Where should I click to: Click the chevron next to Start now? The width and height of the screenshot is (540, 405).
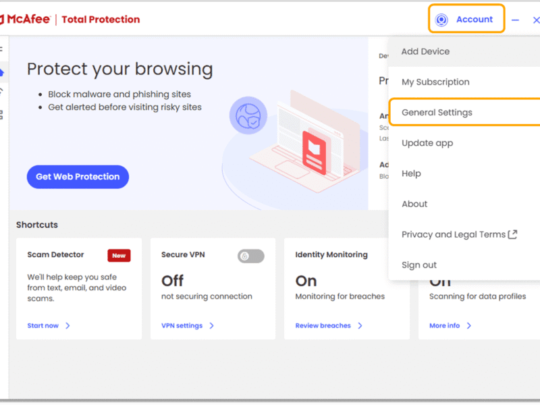[67, 325]
